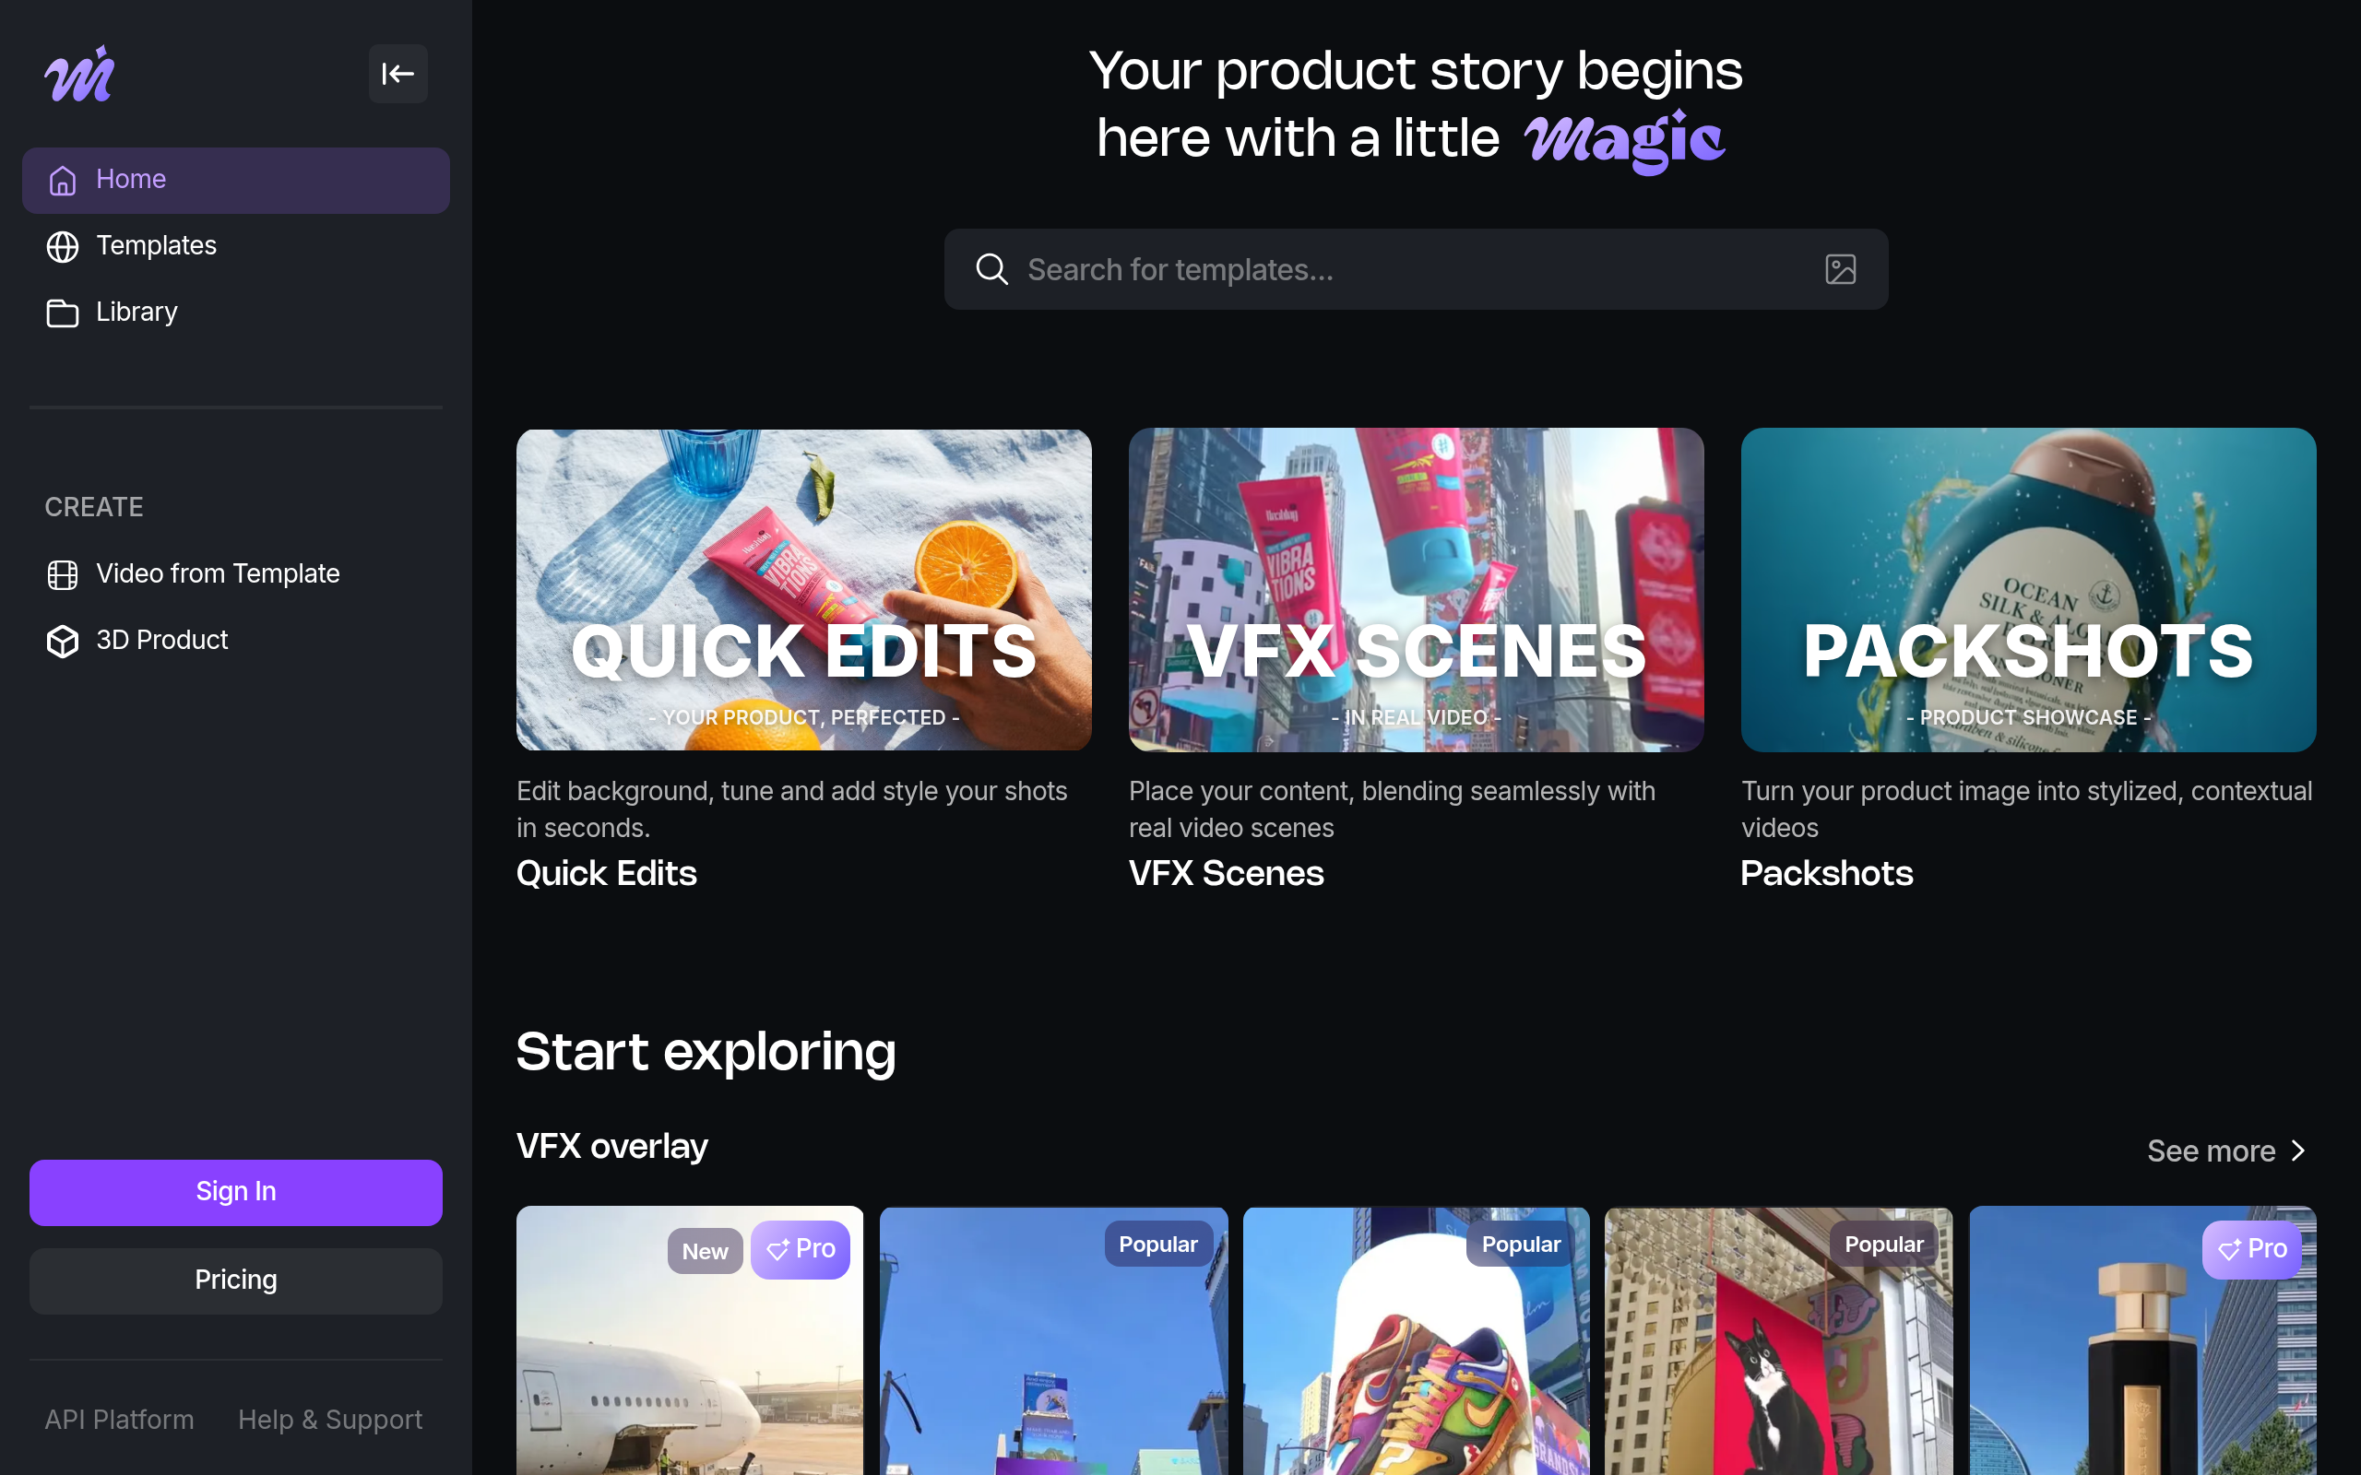Image resolution: width=2361 pixels, height=1475 pixels.
Task: Click See more for VFX overlay
Action: click(2227, 1151)
